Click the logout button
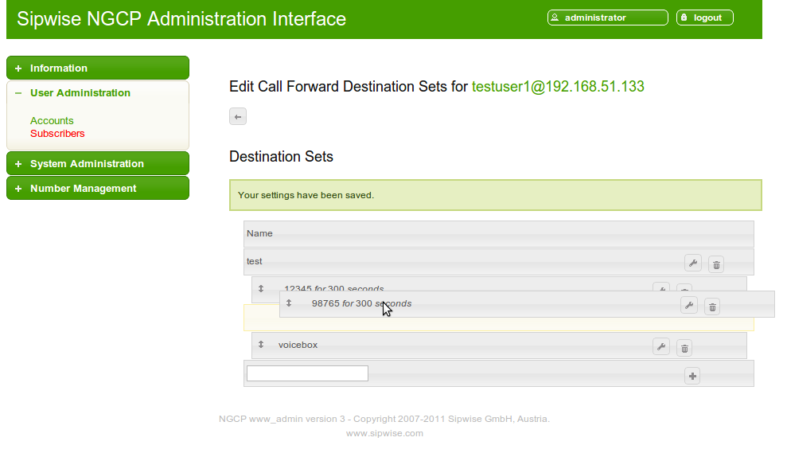This screenshot has height=453, width=787. point(705,18)
